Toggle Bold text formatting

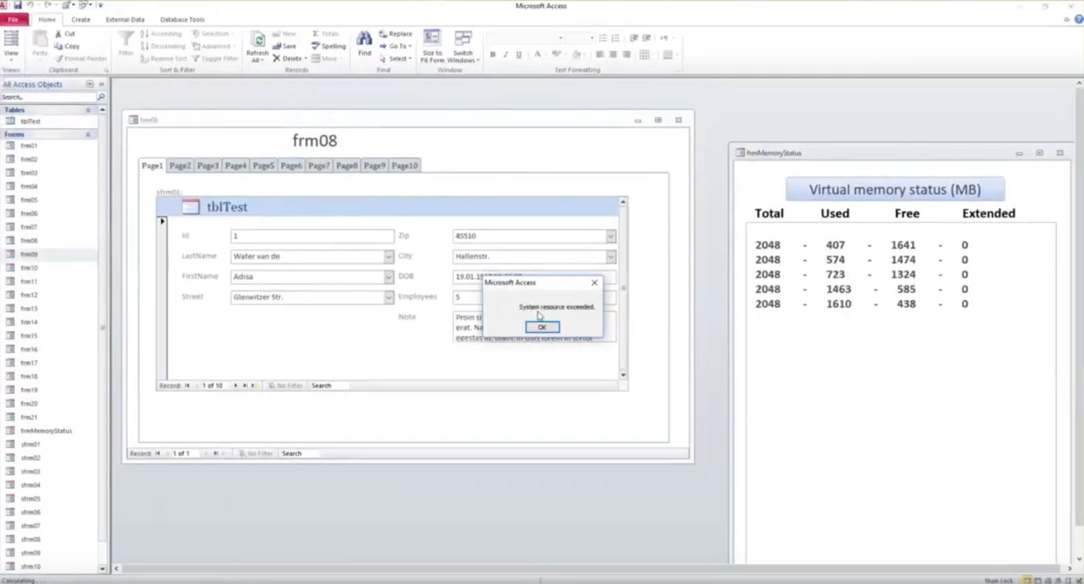pos(493,54)
